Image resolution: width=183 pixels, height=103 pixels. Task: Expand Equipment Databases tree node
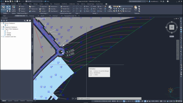click(2, 27)
